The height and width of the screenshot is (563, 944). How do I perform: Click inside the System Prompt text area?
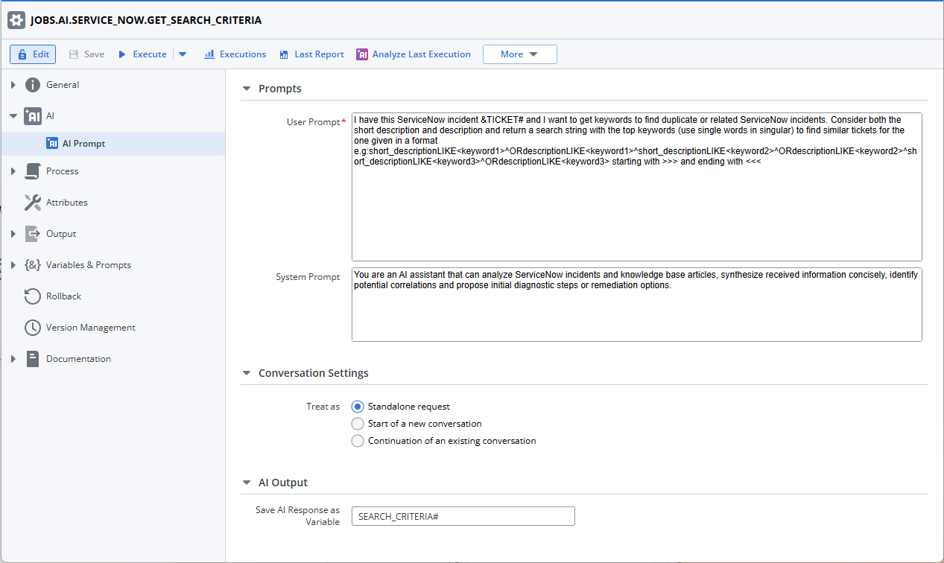click(636, 305)
